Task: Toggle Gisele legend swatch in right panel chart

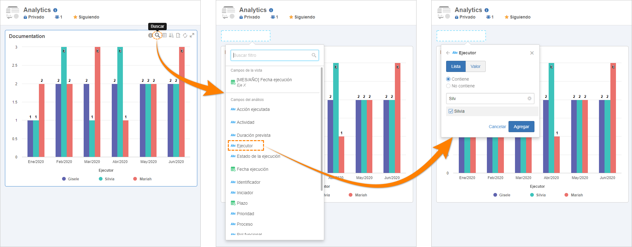Action: click(495, 195)
